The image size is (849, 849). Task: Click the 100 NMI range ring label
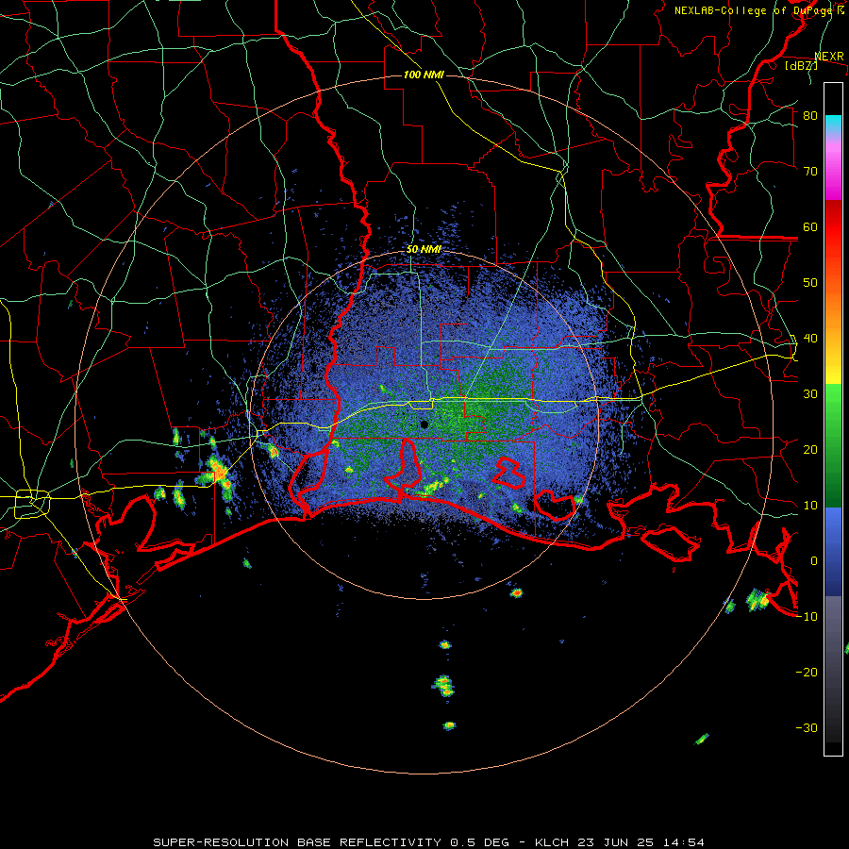(424, 75)
